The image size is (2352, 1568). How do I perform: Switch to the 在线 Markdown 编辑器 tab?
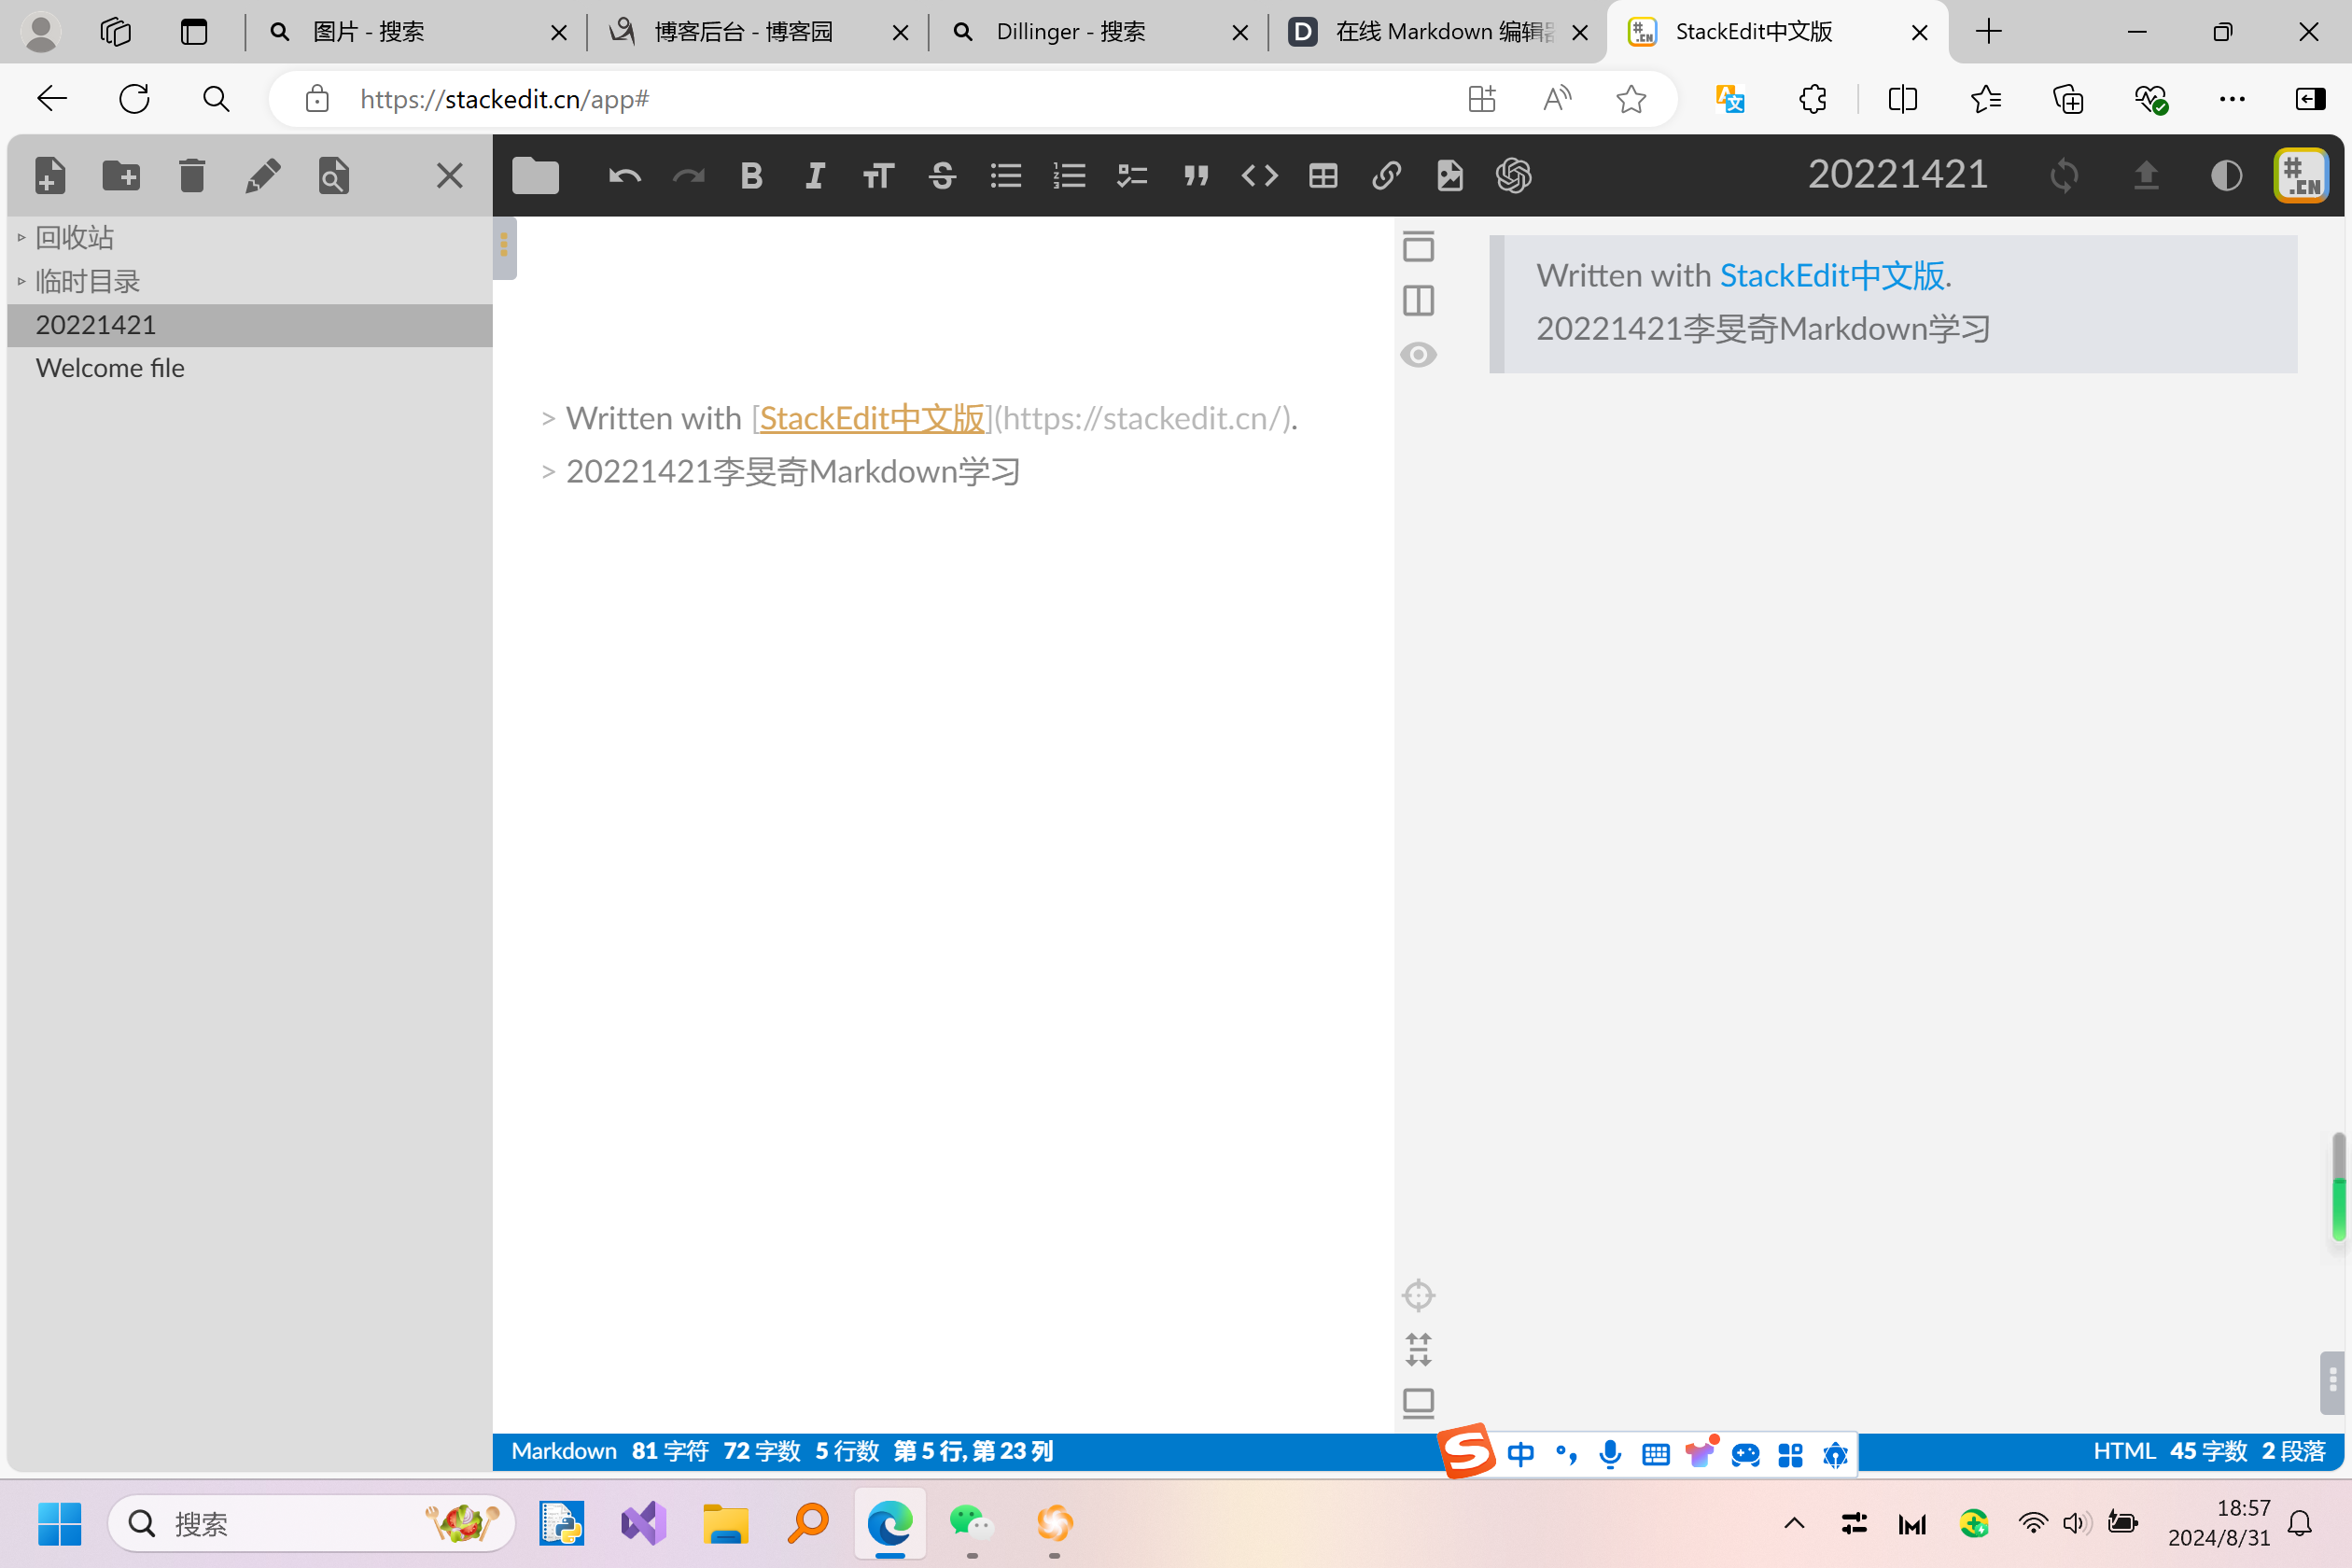[1438, 32]
